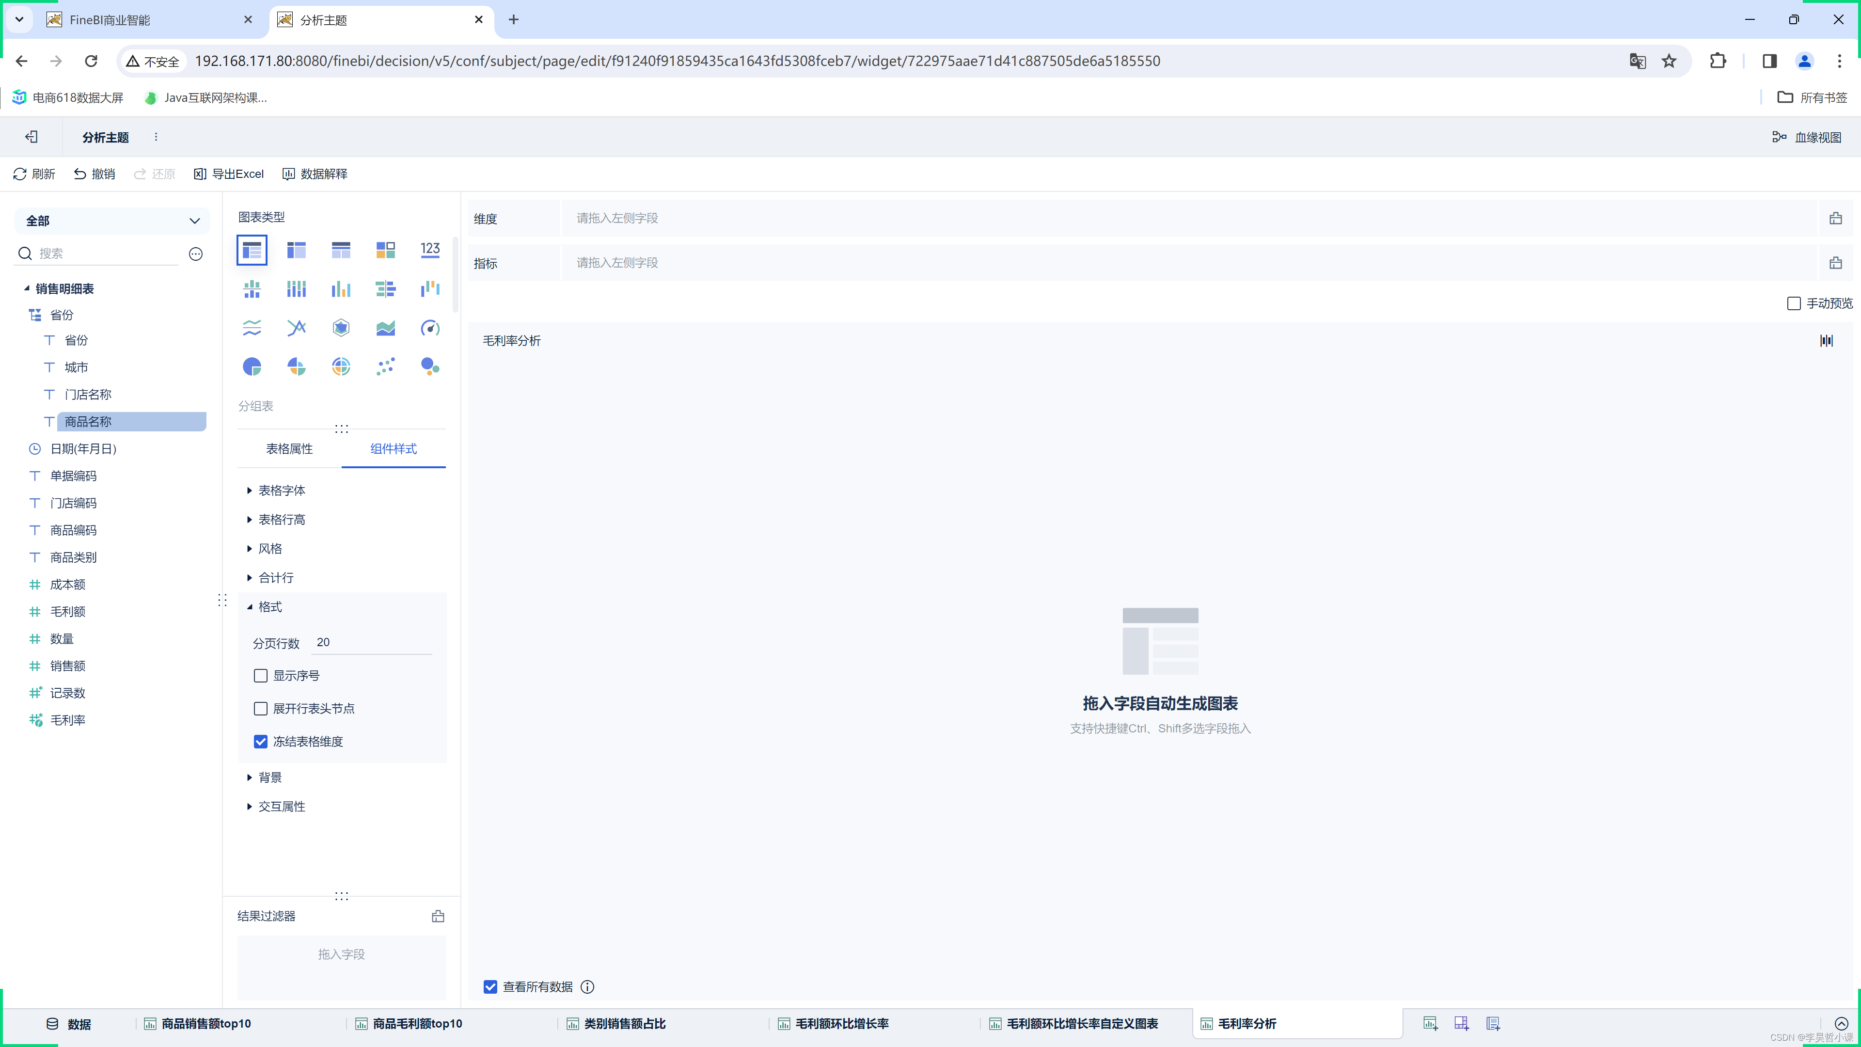Click the clear icon in indicator row
The height and width of the screenshot is (1047, 1861).
pyautogui.click(x=1835, y=263)
